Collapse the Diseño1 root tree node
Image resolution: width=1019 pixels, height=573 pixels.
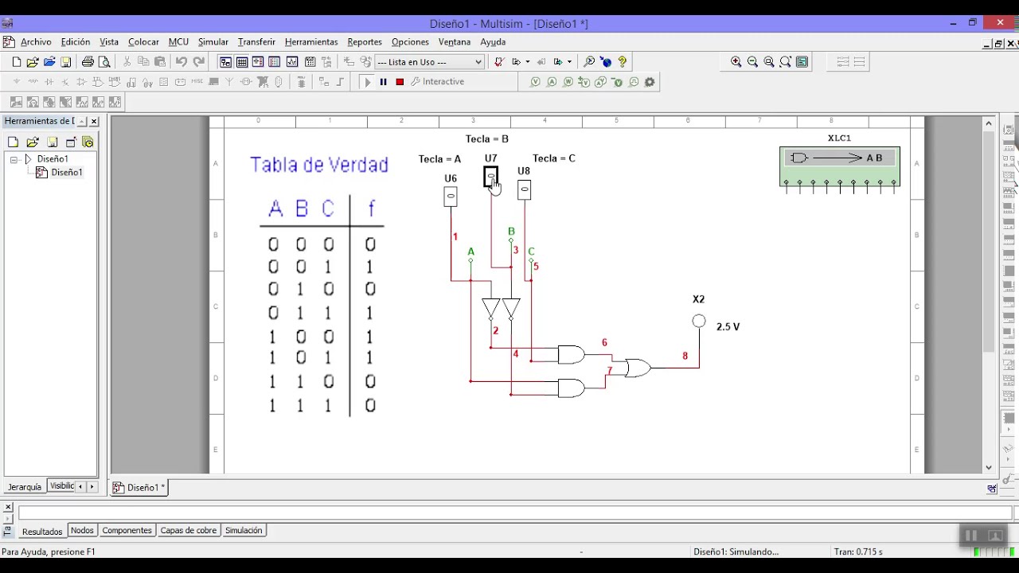14,159
